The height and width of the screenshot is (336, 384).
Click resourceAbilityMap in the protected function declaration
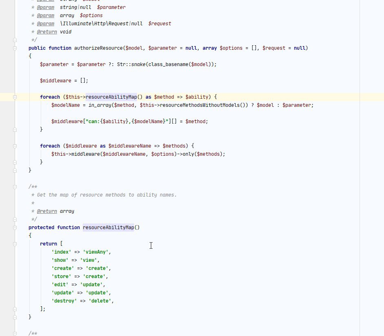[x=108, y=228]
